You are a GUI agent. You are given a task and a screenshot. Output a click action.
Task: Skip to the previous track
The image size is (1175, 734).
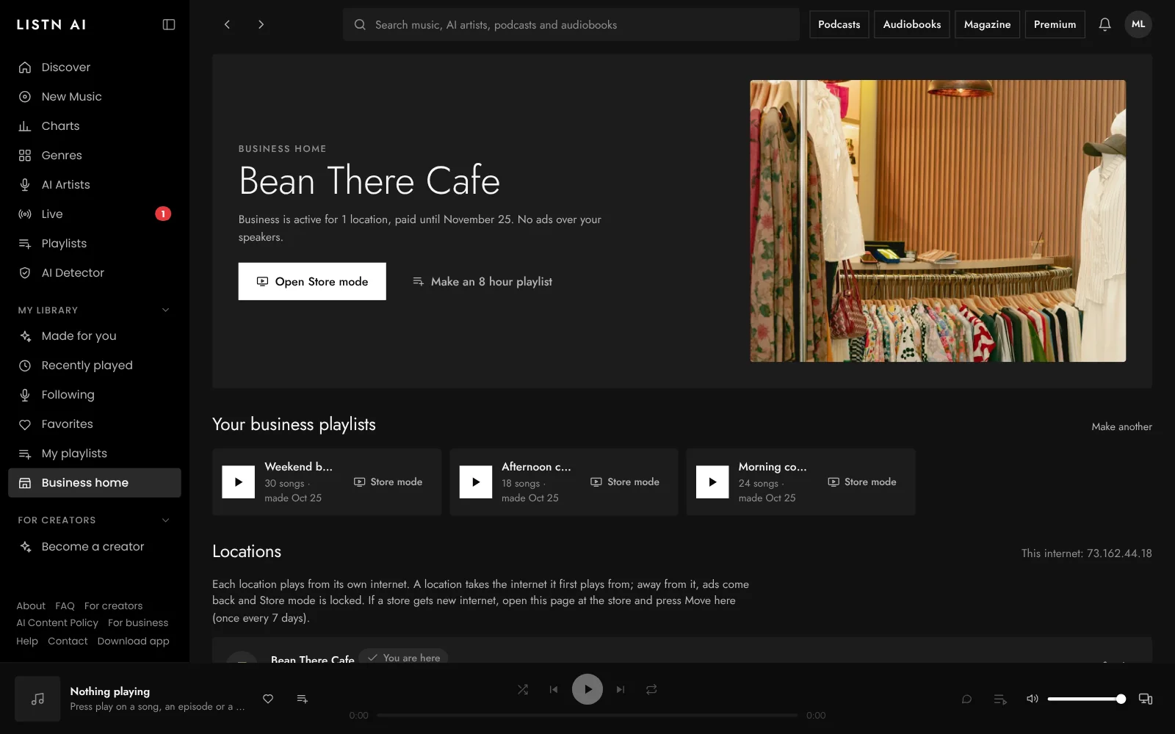554,689
